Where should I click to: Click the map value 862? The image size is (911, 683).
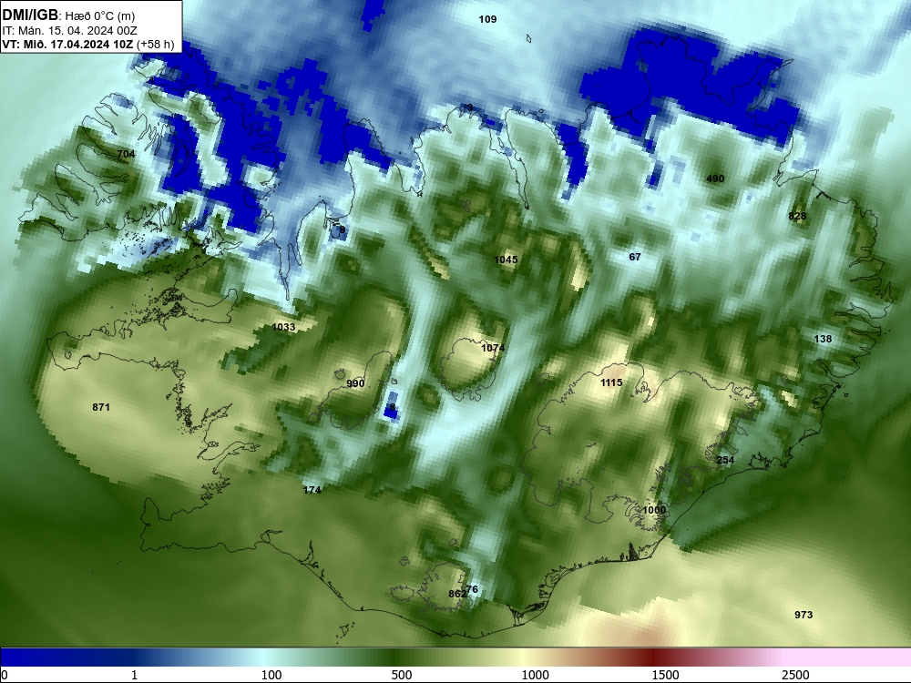tap(456, 594)
